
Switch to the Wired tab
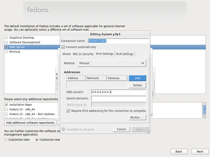(x=66, y=54)
